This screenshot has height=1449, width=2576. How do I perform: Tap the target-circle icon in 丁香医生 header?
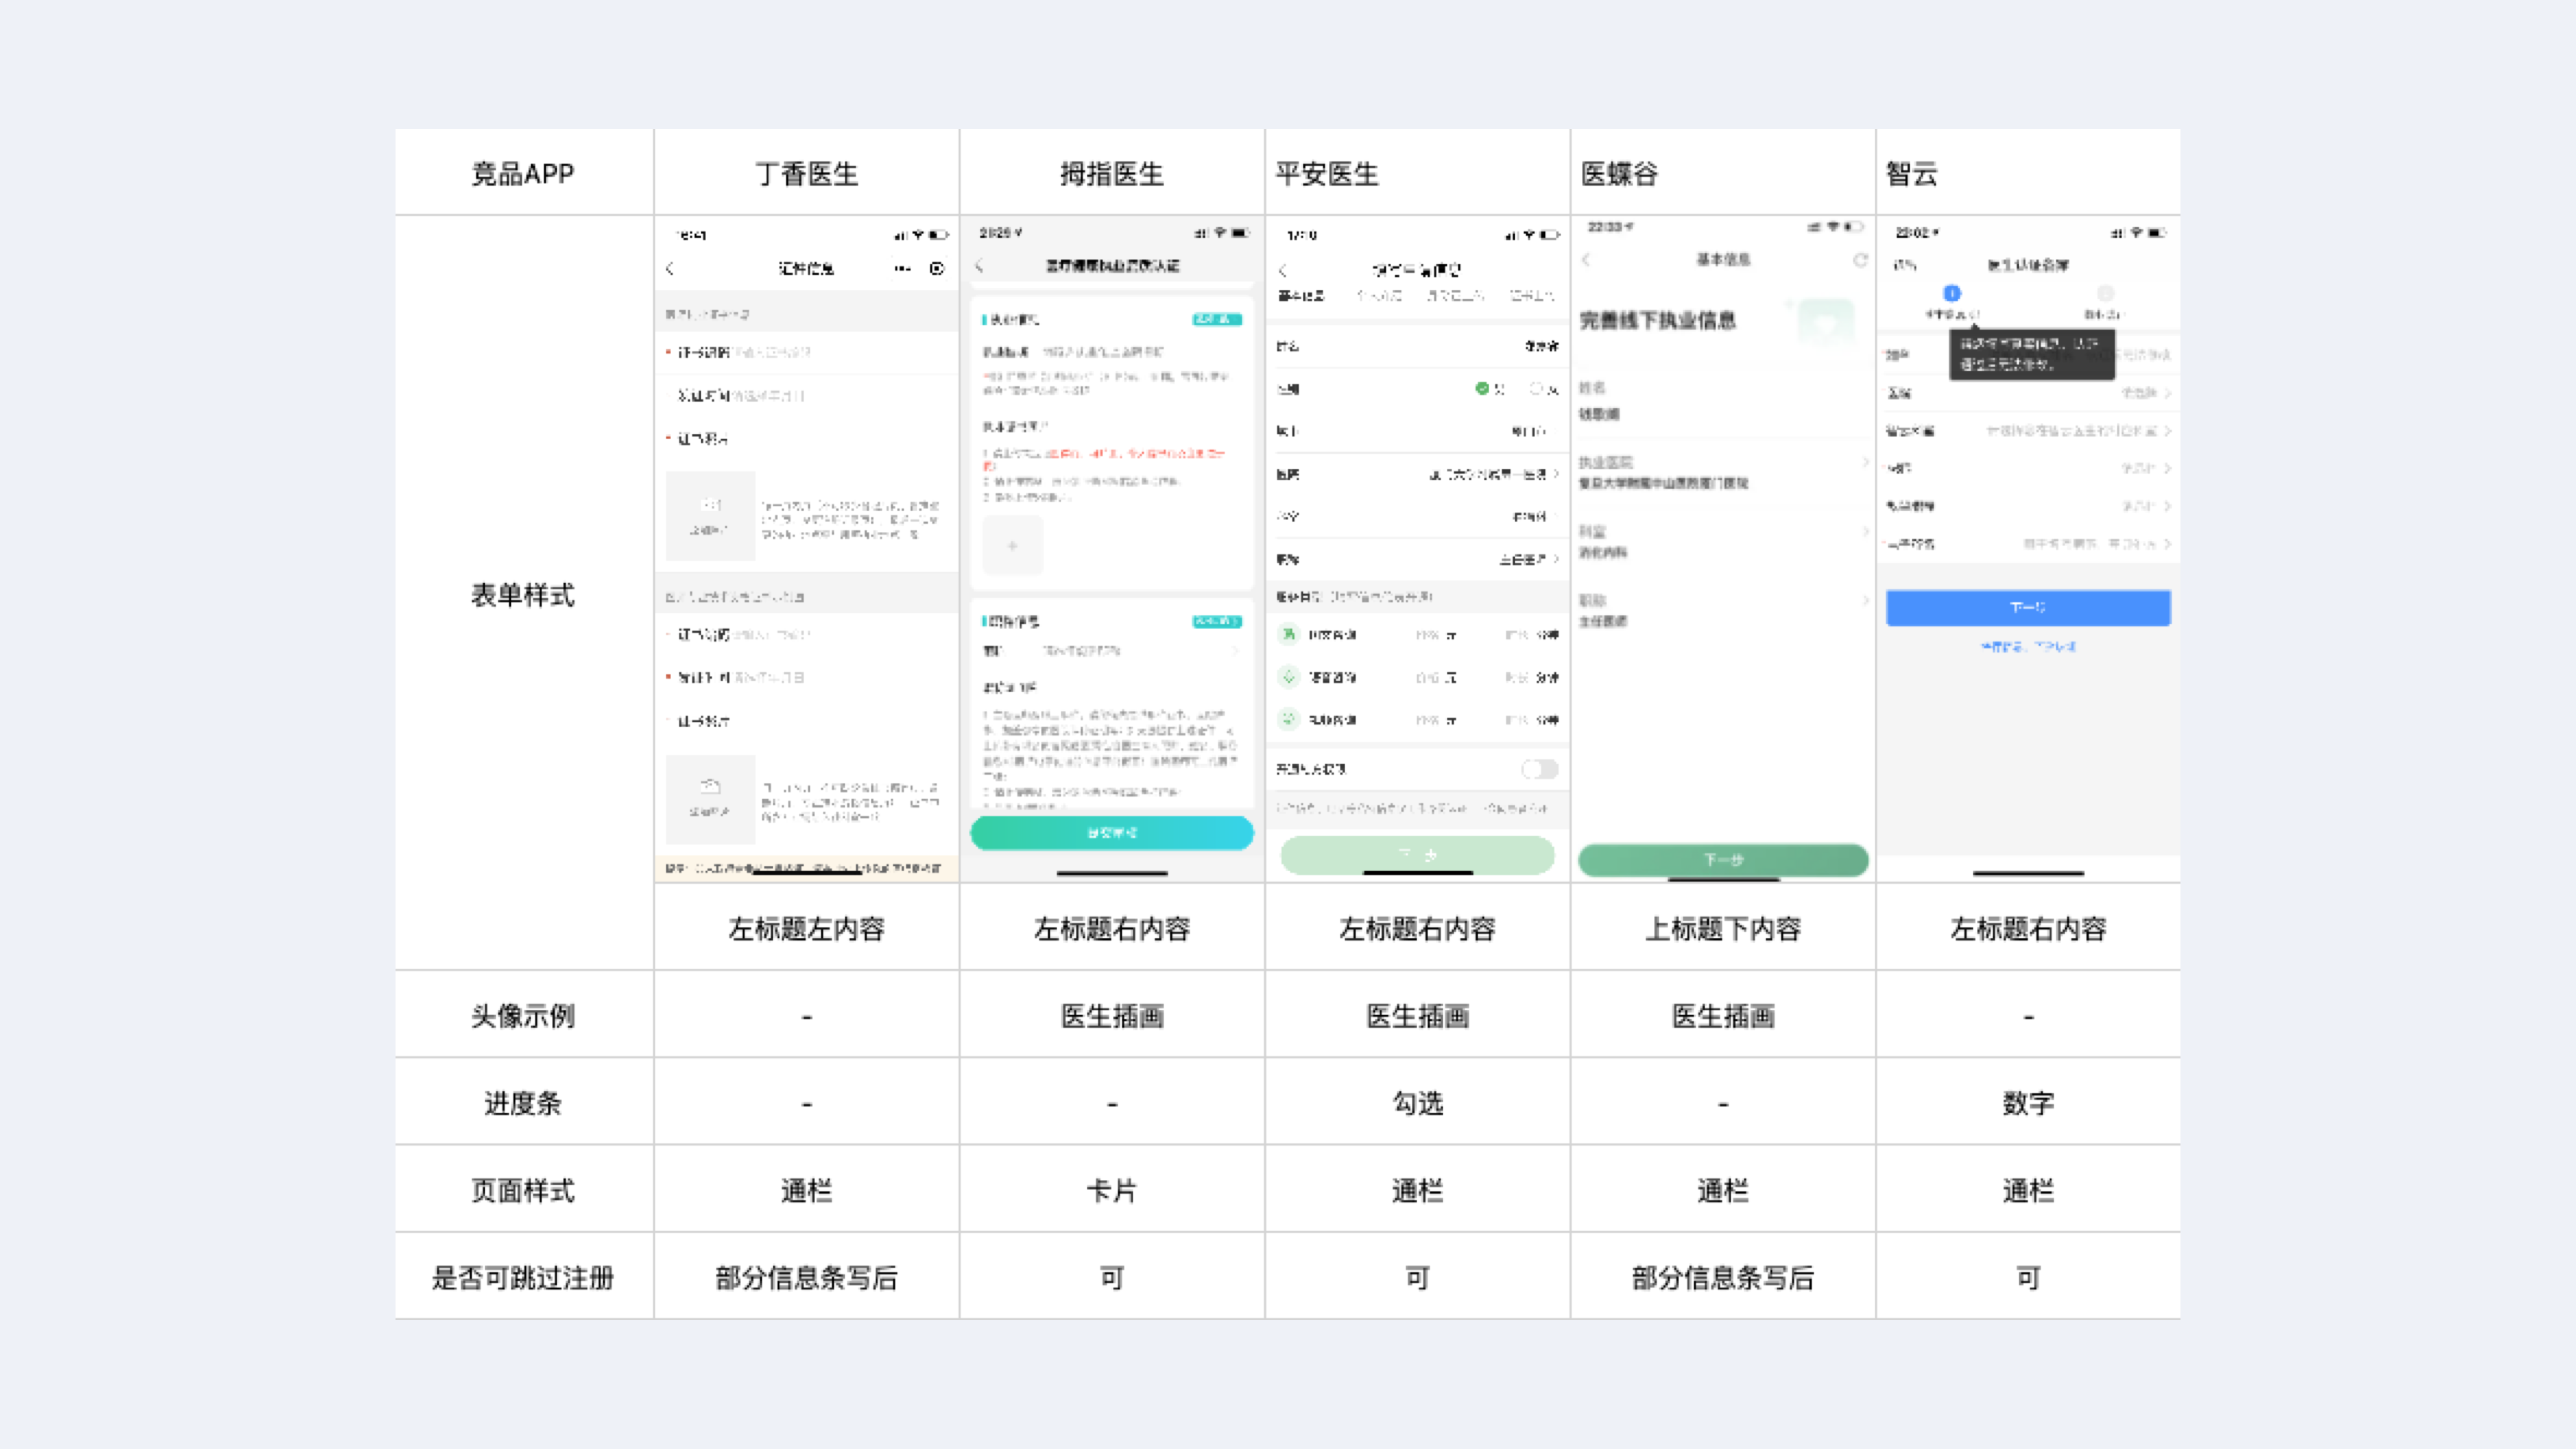click(x=937, y=268)
